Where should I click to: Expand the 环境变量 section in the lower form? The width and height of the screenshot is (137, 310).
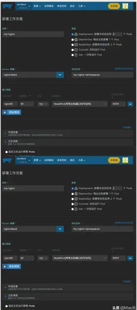(68, 287)
